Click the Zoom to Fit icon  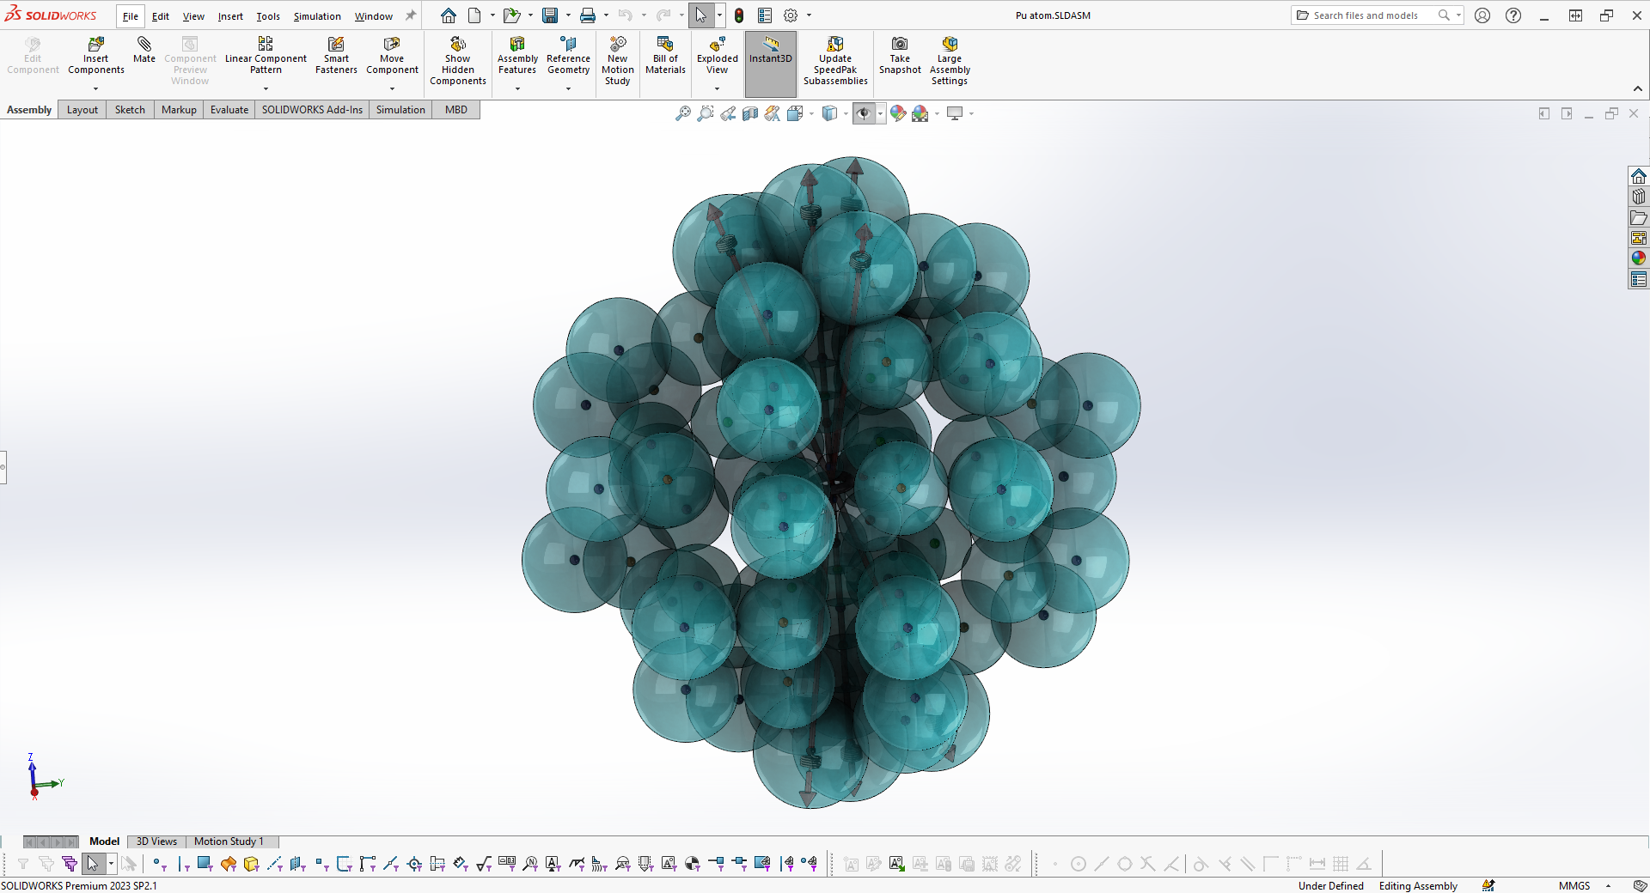tap(683, 112)
